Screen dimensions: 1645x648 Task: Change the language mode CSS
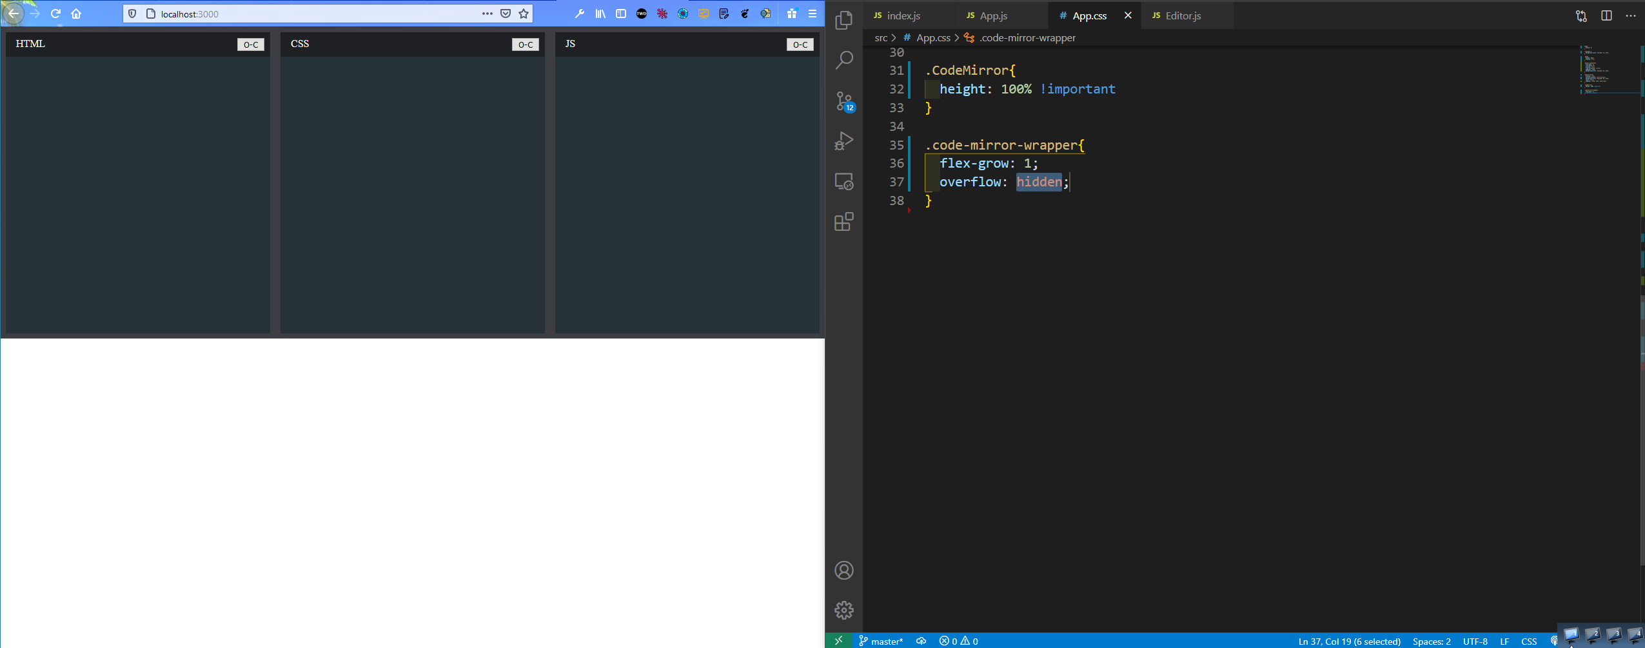(x=1529, y=641)
